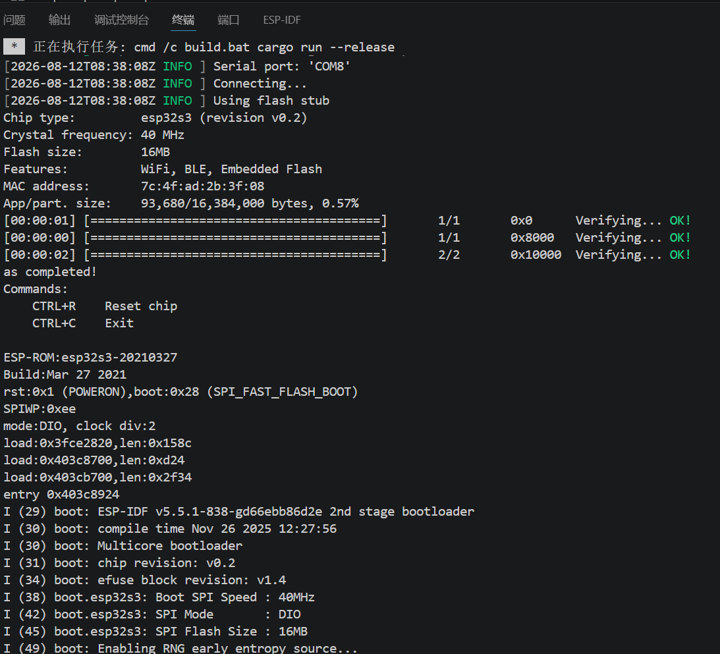
Task: Click the 'OK!' status on the 0x8000 row
Action: [x=680, y=238]
